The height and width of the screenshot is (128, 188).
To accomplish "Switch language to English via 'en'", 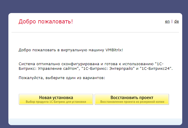I will pos(167,21).
